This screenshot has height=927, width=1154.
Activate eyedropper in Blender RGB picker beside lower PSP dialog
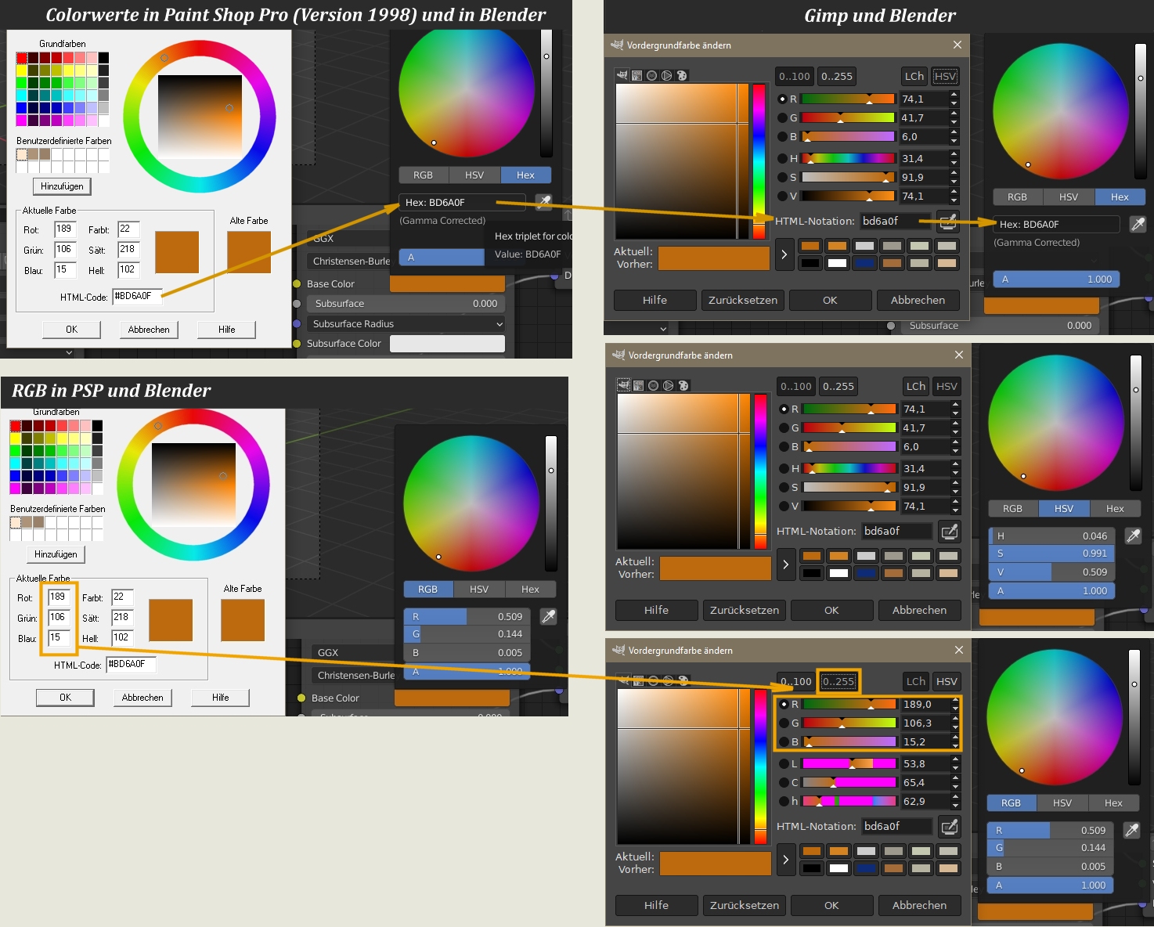coord(548,616)
